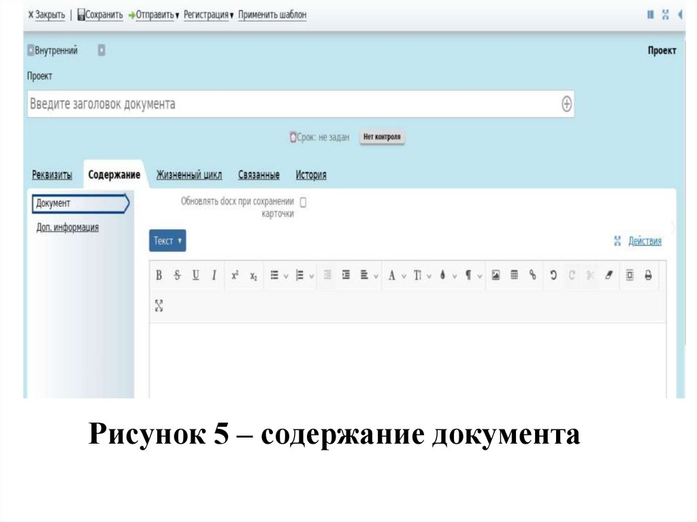Add entry with plus icon in title field
The image size is (697, 522).
click(x=566, y=104)
